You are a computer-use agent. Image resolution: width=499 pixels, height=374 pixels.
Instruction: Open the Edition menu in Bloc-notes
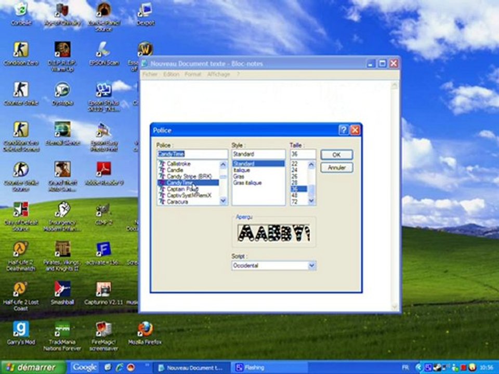[x=171, y=74]
